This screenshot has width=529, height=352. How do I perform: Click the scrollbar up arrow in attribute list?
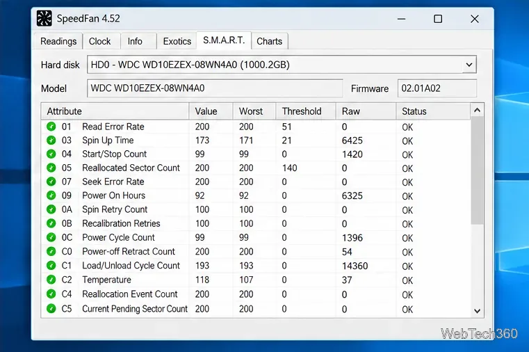click(477, 111)
